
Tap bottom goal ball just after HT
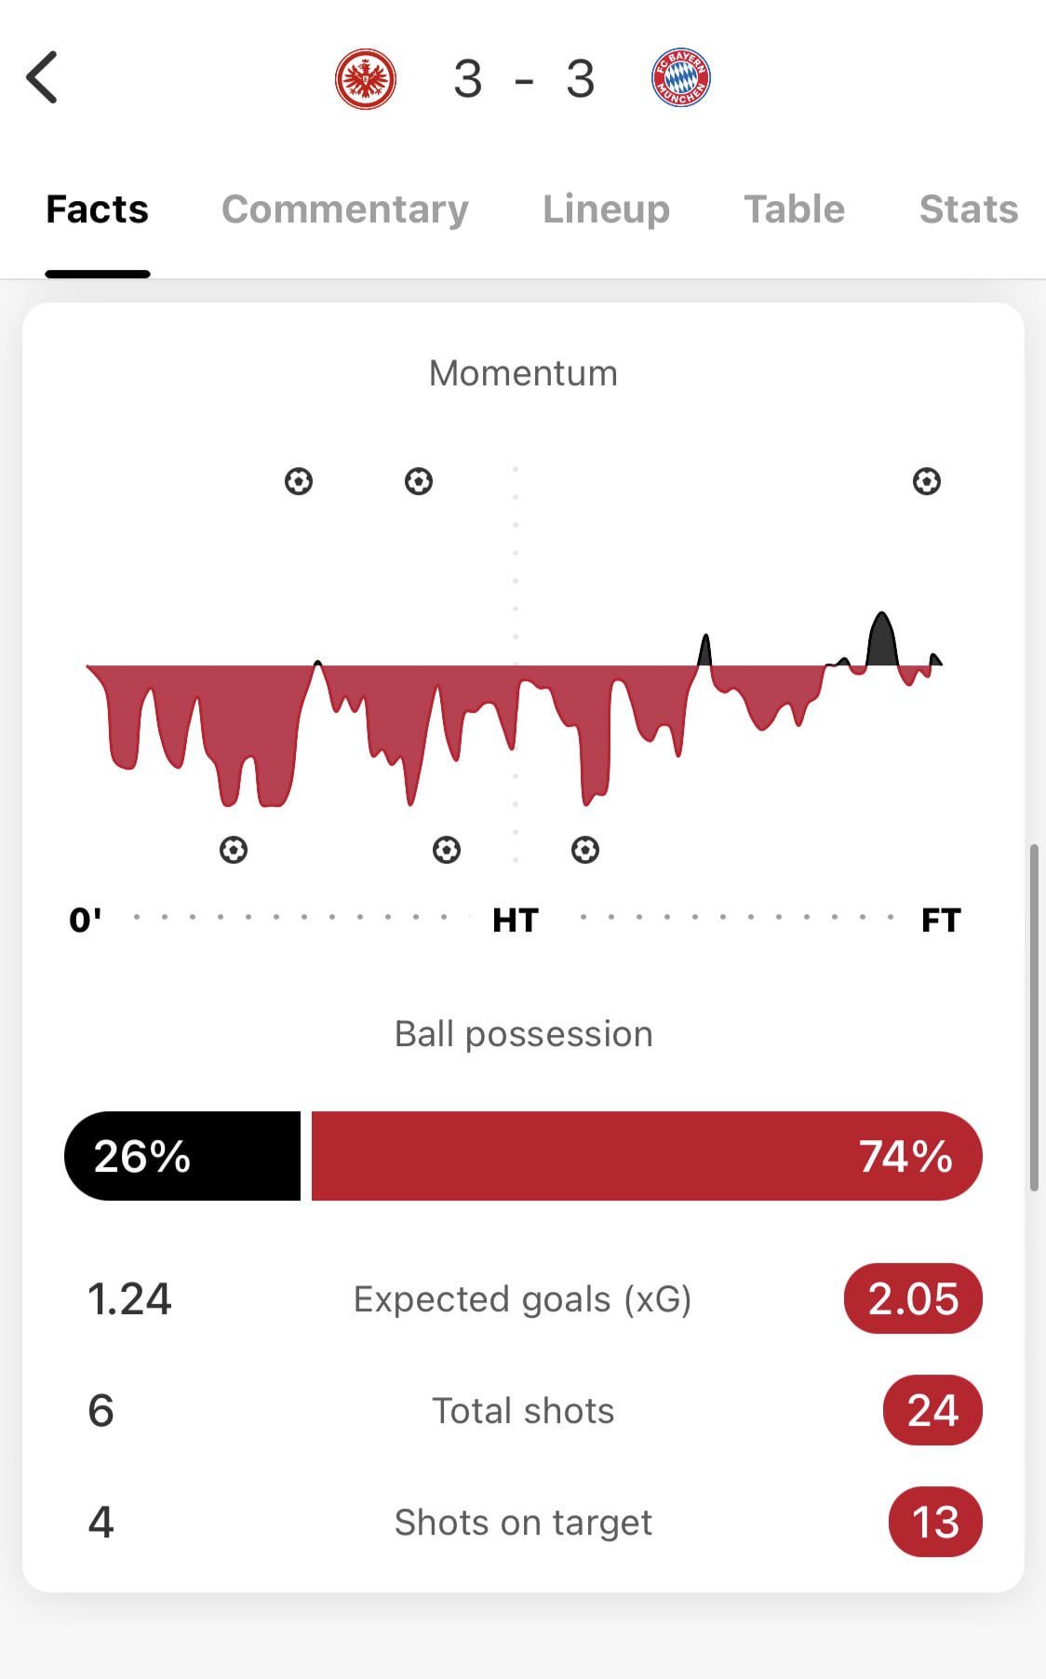tap(585, 850)
